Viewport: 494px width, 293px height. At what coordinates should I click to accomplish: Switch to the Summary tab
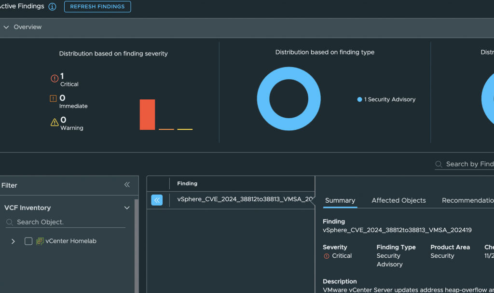pyautogui.click(x=340, y=201)
